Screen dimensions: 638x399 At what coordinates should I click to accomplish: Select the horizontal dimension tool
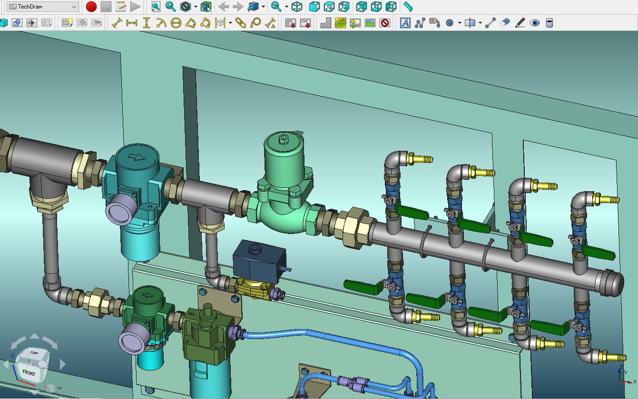point(131,23)
